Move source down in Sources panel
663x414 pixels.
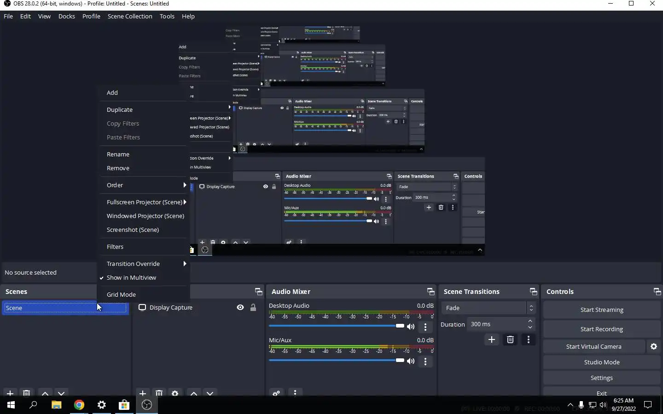210,394
